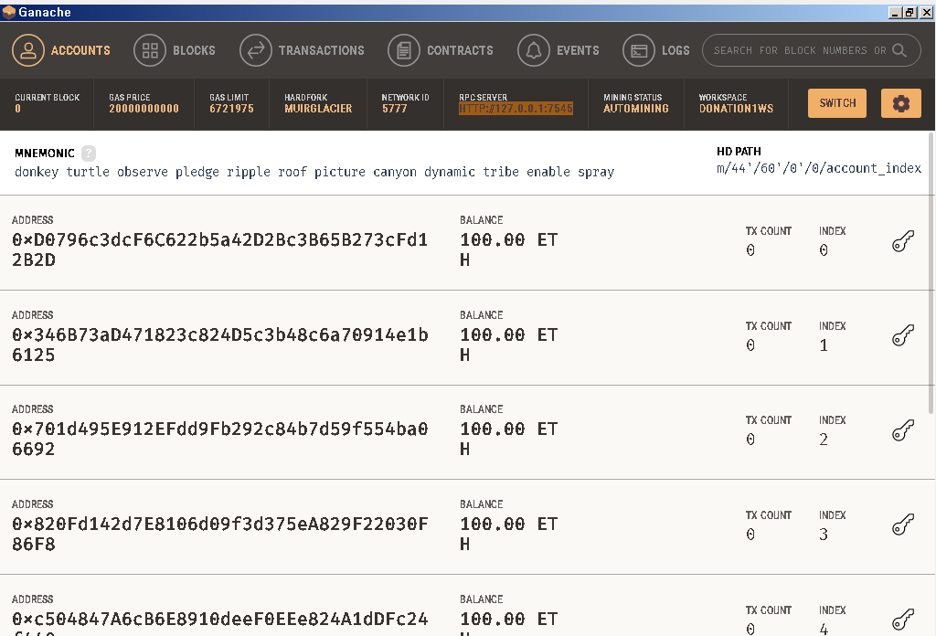Minimize the Ganache window
The height and width of the screenshot is (636, 936).
point(894,13)
